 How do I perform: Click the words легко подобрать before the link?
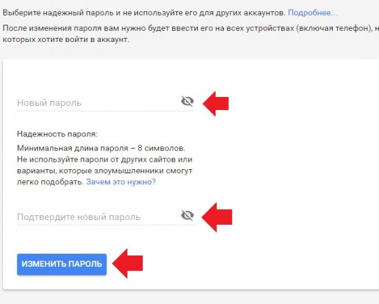[50, 182]
